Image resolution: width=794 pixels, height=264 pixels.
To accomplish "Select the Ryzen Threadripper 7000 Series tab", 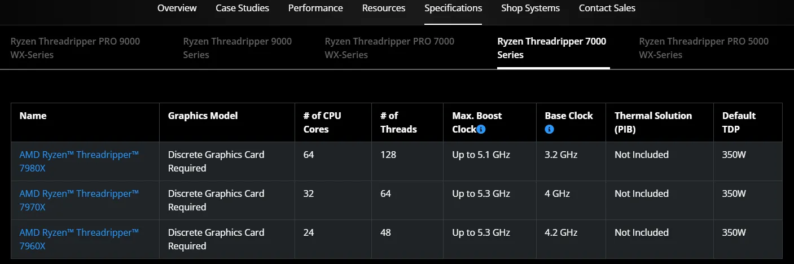I will (x=552, y=48).
